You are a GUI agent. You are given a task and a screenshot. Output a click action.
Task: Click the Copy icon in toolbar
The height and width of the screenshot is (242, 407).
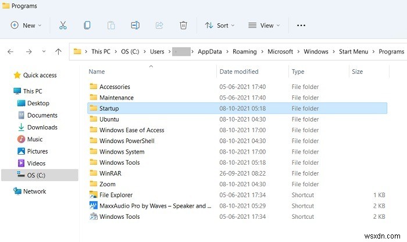click(x=87, y=25)
